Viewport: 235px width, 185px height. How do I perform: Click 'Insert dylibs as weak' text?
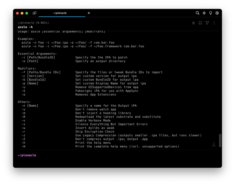(x=95, y=128)
